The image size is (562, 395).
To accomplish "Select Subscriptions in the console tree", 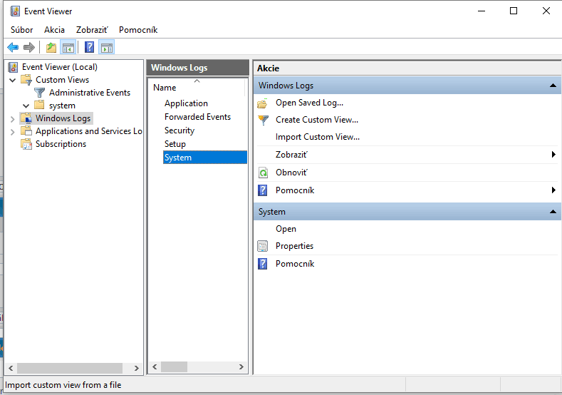I will (x=61, y=144).
